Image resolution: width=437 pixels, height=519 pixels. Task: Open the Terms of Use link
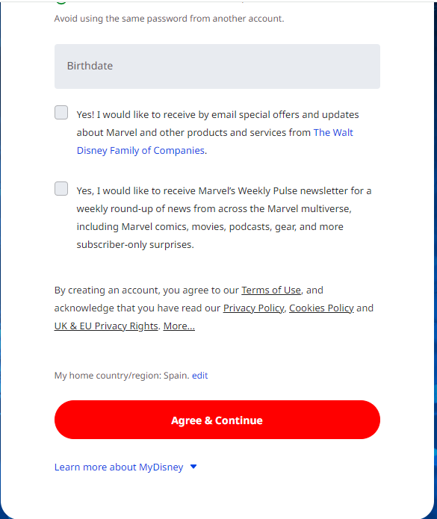click(271, 290)
